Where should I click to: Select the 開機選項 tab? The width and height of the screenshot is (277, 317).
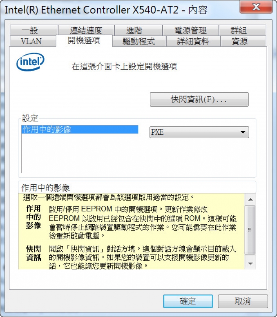pos(84,40)
